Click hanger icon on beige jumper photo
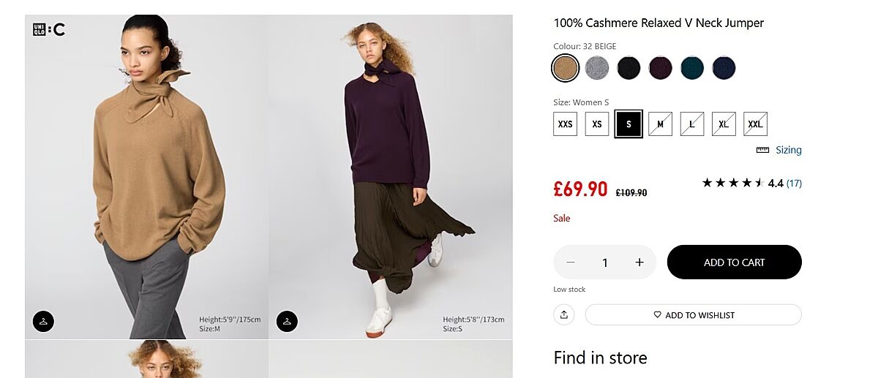 click(x=43, y=321)
